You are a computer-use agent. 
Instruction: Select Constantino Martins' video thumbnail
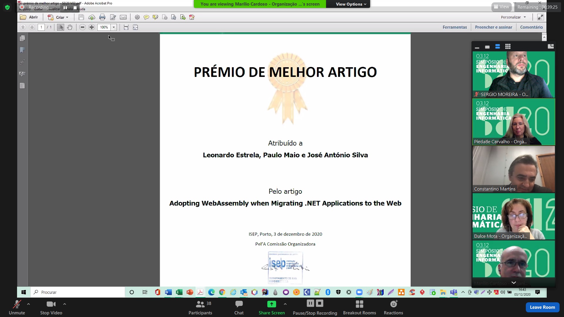coord(513,169)
